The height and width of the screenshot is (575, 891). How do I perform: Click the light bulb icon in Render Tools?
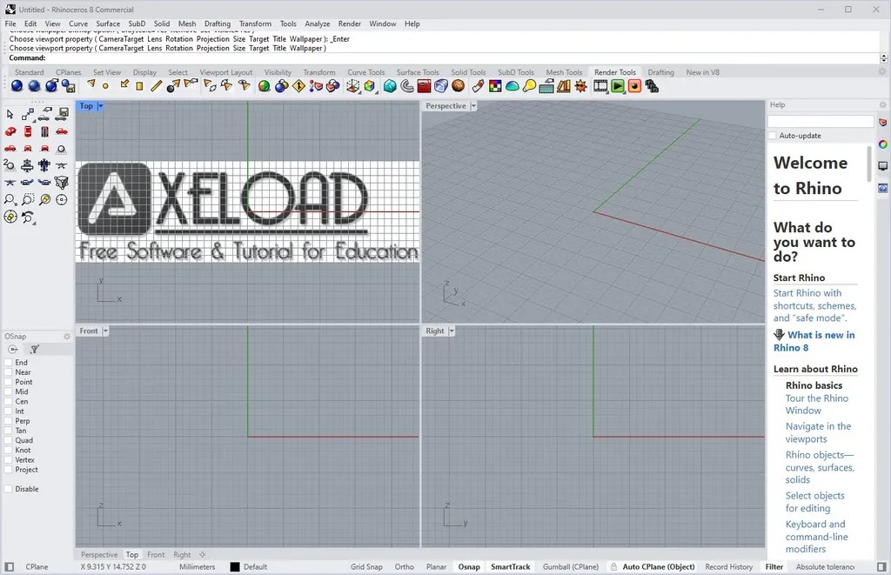point(529,86)
